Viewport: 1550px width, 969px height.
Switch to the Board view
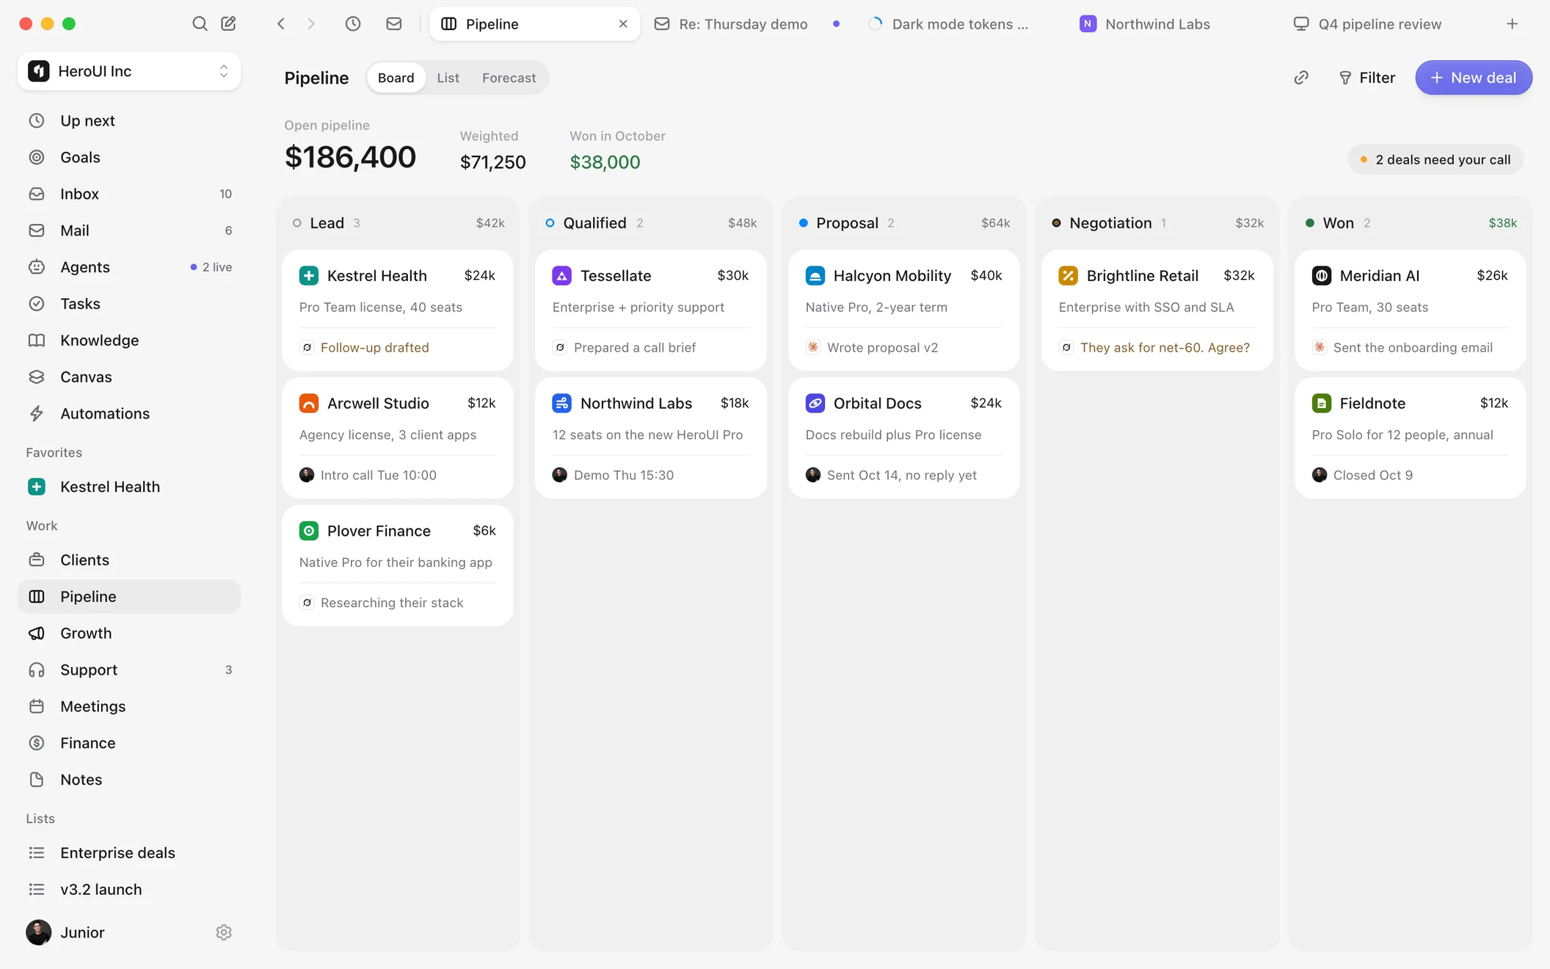tap(396, 78)
